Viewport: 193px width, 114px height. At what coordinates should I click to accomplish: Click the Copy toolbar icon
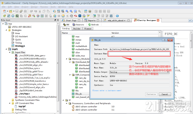tap(44, 11)
